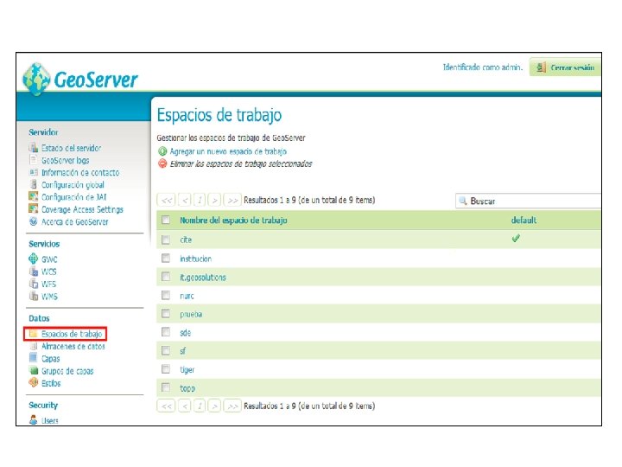
Task: Go to next page in top pager
Action: tap(214, 200)
